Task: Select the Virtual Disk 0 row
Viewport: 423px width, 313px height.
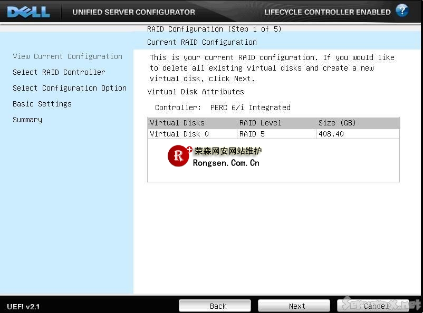Action: pyautogui.click(x=179, y=134)
